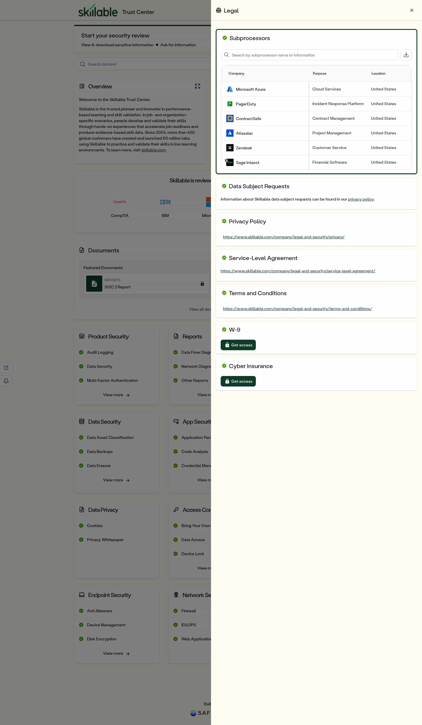Screen dimensions: 422x725
Task: Open the share icon on left edge
Action: click(x=6, y=368)
